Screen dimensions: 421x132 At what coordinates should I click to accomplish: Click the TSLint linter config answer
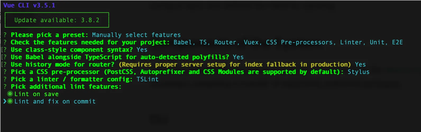tap(148, 79)
